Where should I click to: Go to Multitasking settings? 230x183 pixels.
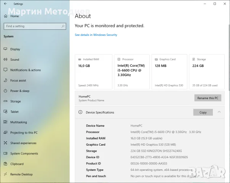[19, 122]
